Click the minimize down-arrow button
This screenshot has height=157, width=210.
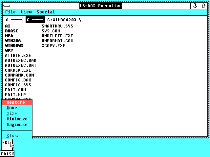point(195,6)
